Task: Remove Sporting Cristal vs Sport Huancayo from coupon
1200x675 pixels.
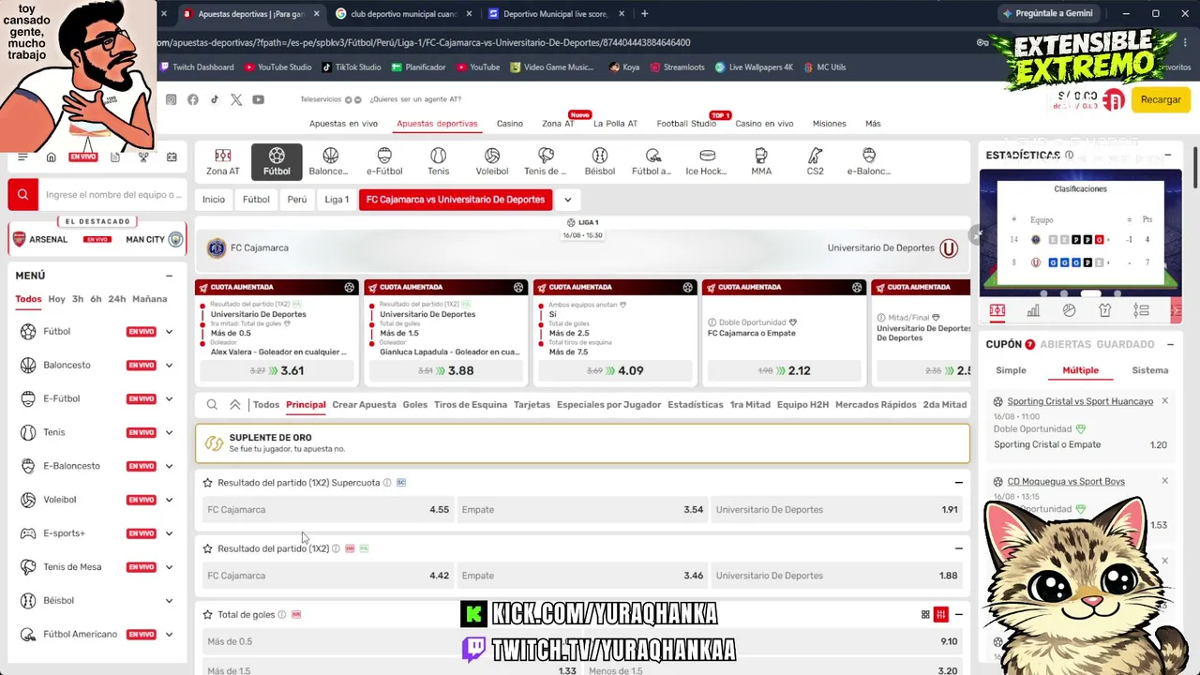Action: (x=1164, y=401)
